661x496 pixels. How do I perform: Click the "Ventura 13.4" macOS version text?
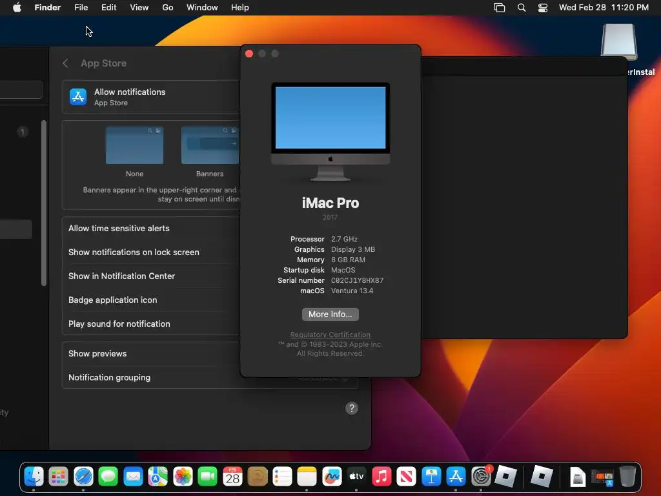352,291
